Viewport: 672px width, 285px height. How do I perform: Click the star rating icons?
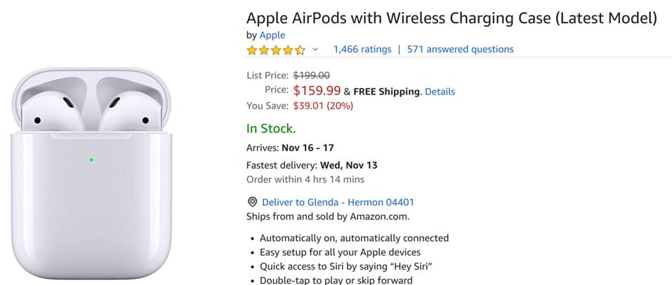pos(276,50)
